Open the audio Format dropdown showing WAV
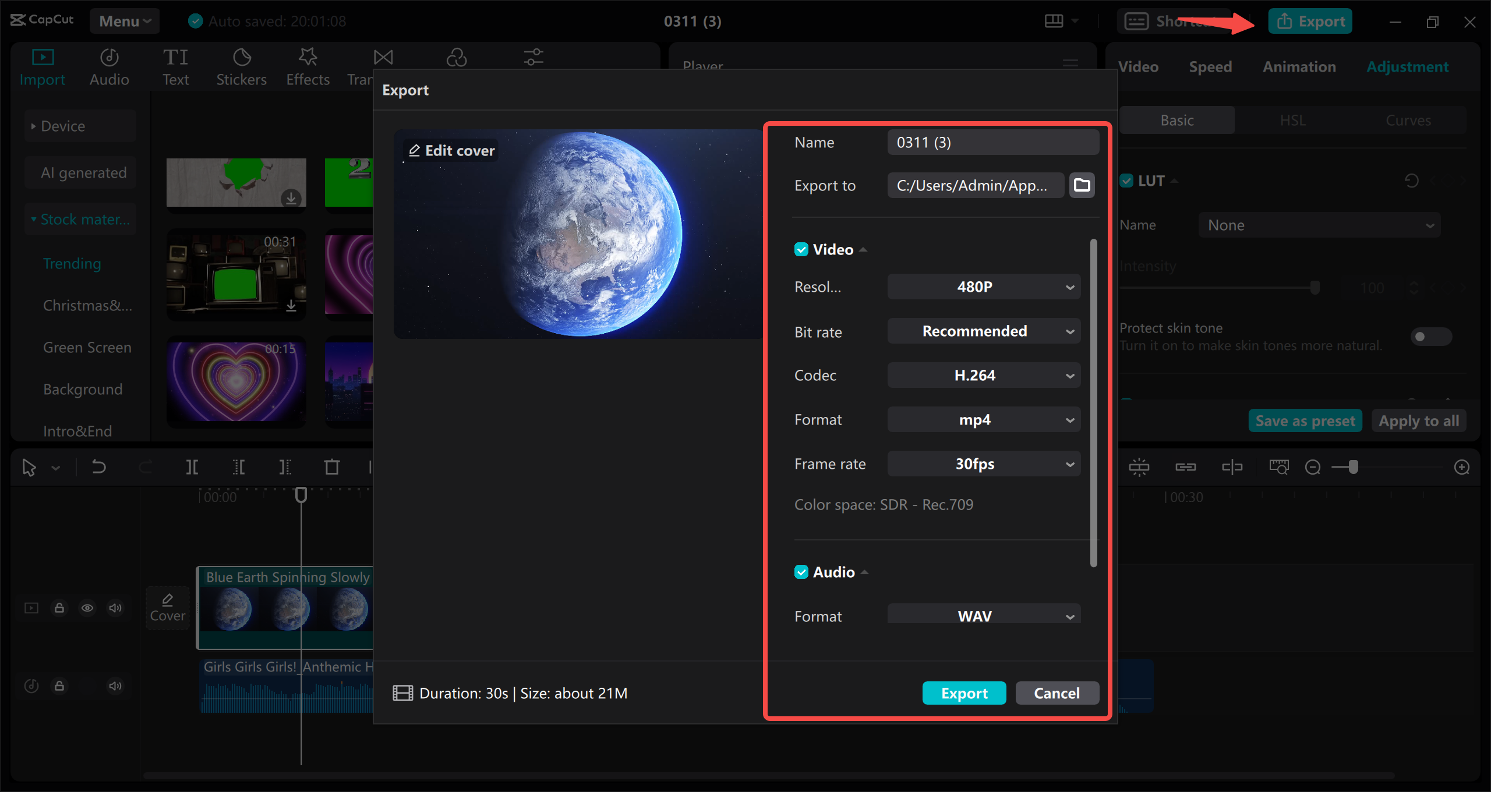The height and width of the screenshot is (792, 1491). (983, 615)
